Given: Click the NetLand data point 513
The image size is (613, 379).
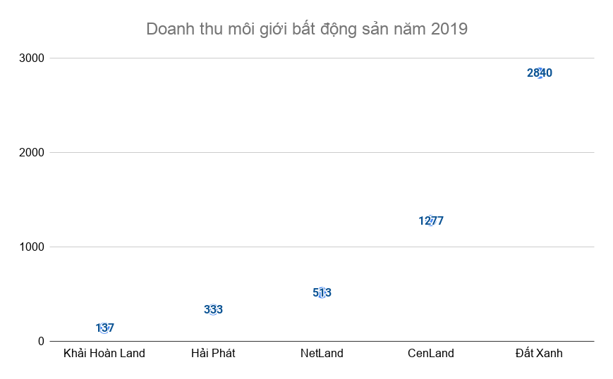Looking at the screenshot, I should coord(322,292).
